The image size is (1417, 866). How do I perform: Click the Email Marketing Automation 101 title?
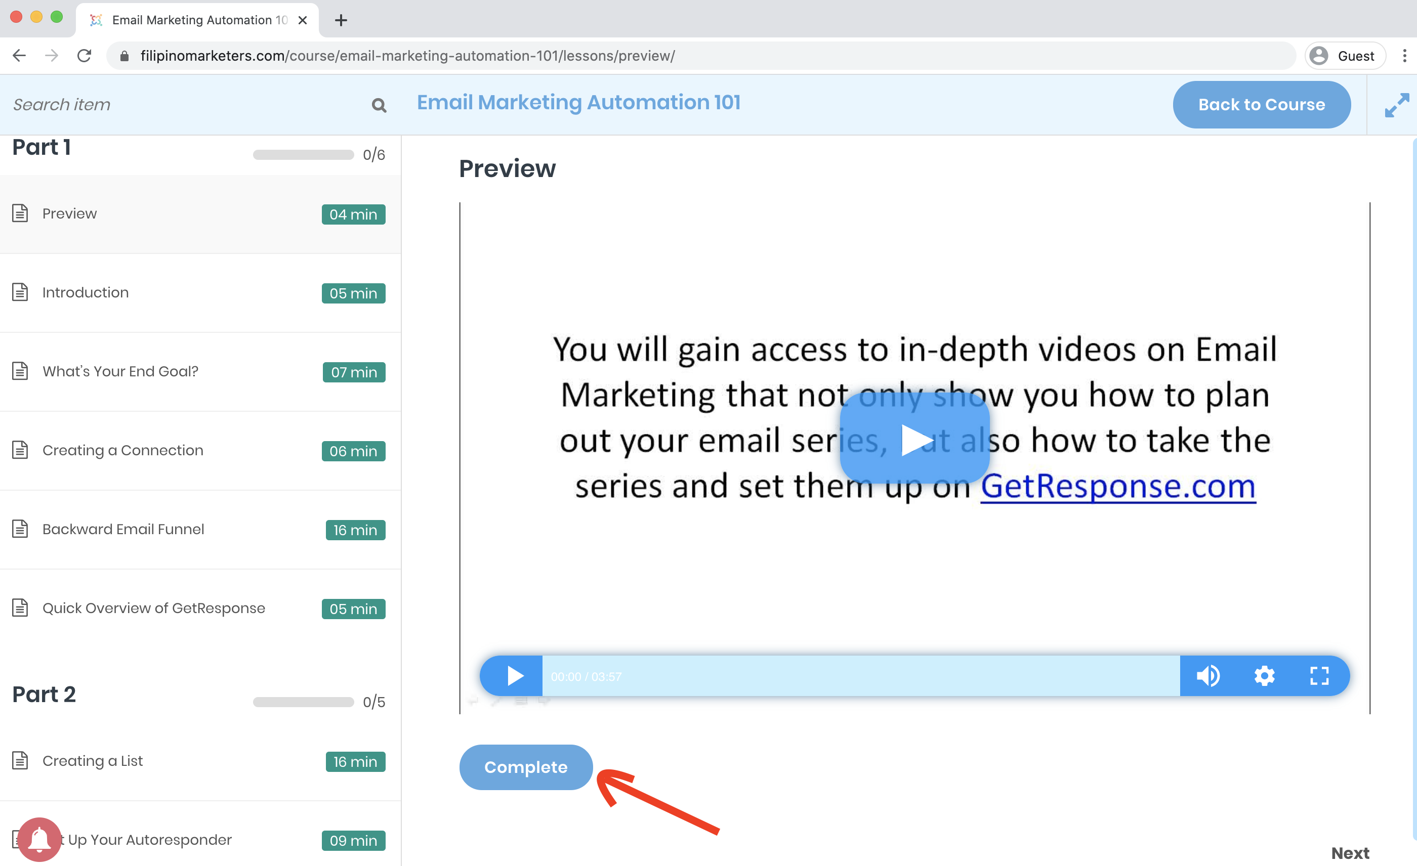(x=578, y=102)
